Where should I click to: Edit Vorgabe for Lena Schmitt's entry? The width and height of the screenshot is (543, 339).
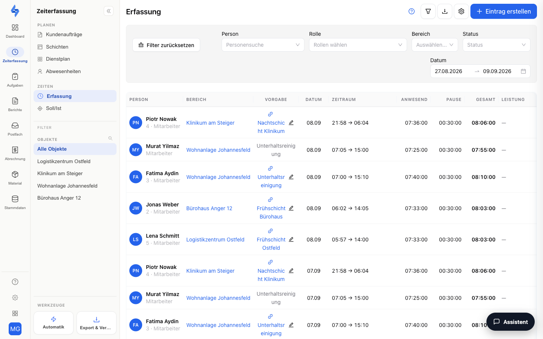point(291,240)
